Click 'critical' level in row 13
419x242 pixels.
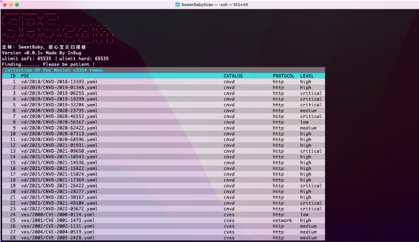pos(311,151)
